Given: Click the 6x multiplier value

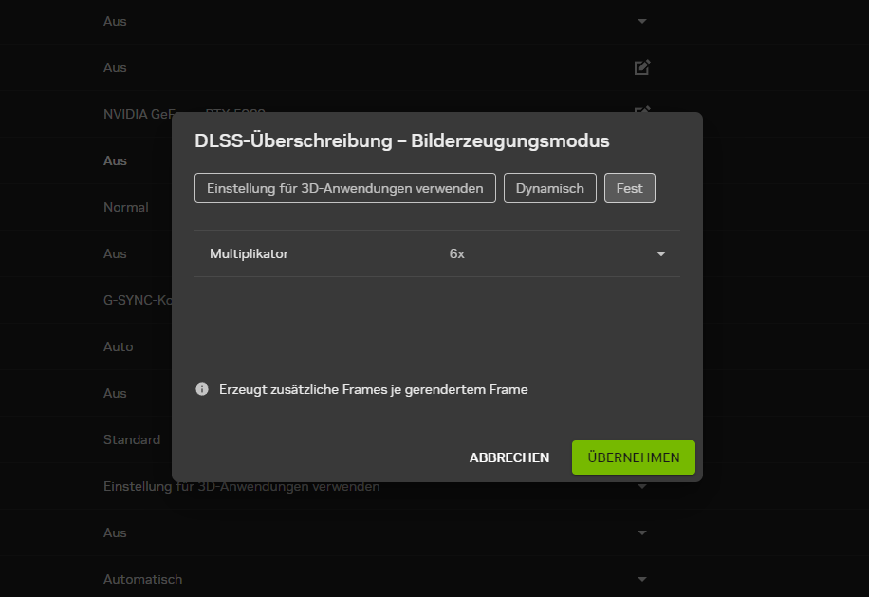Looking at the screenshot, I should click(x=456, y=253).
